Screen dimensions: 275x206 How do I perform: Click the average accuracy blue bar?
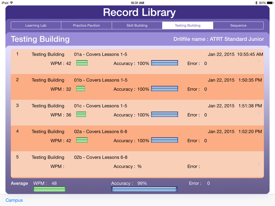point(144,189)
